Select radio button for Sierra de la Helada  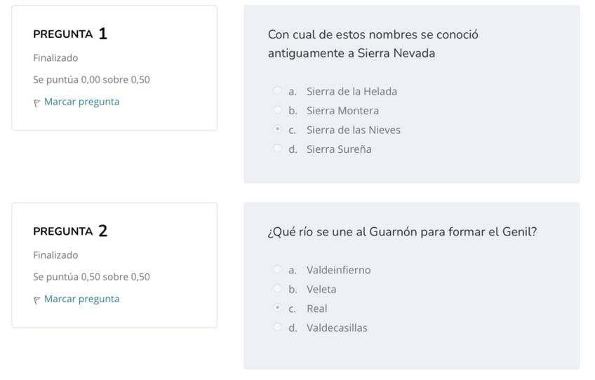point(277,90)
